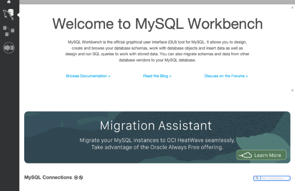The width and height of the screenshot is (295, 191).
Task: Open the Models view in sidebar
Action: coord(9,31)
